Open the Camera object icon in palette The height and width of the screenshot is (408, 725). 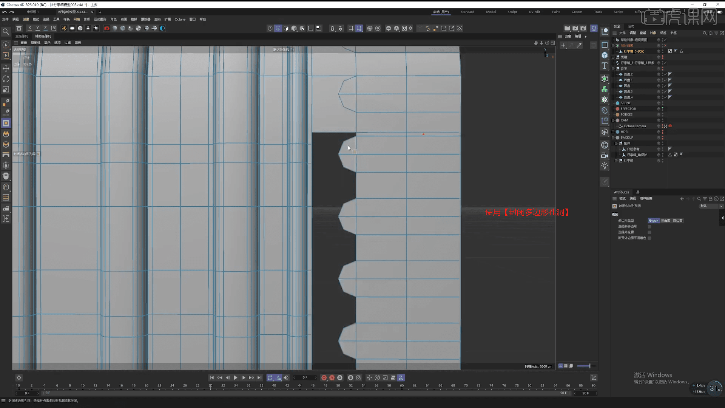pos(605,155)
